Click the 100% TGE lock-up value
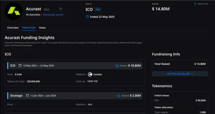Image resolution: width=215 pixels, height=114 pixels. (x=92, y=81)
